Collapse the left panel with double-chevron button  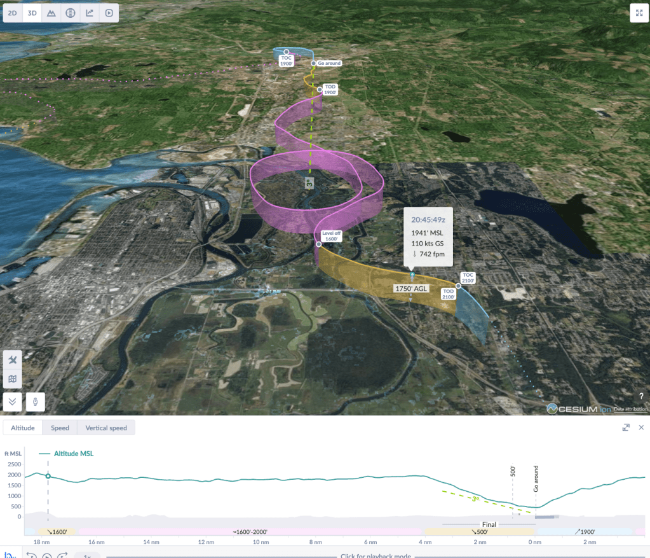tap(12, 401)
